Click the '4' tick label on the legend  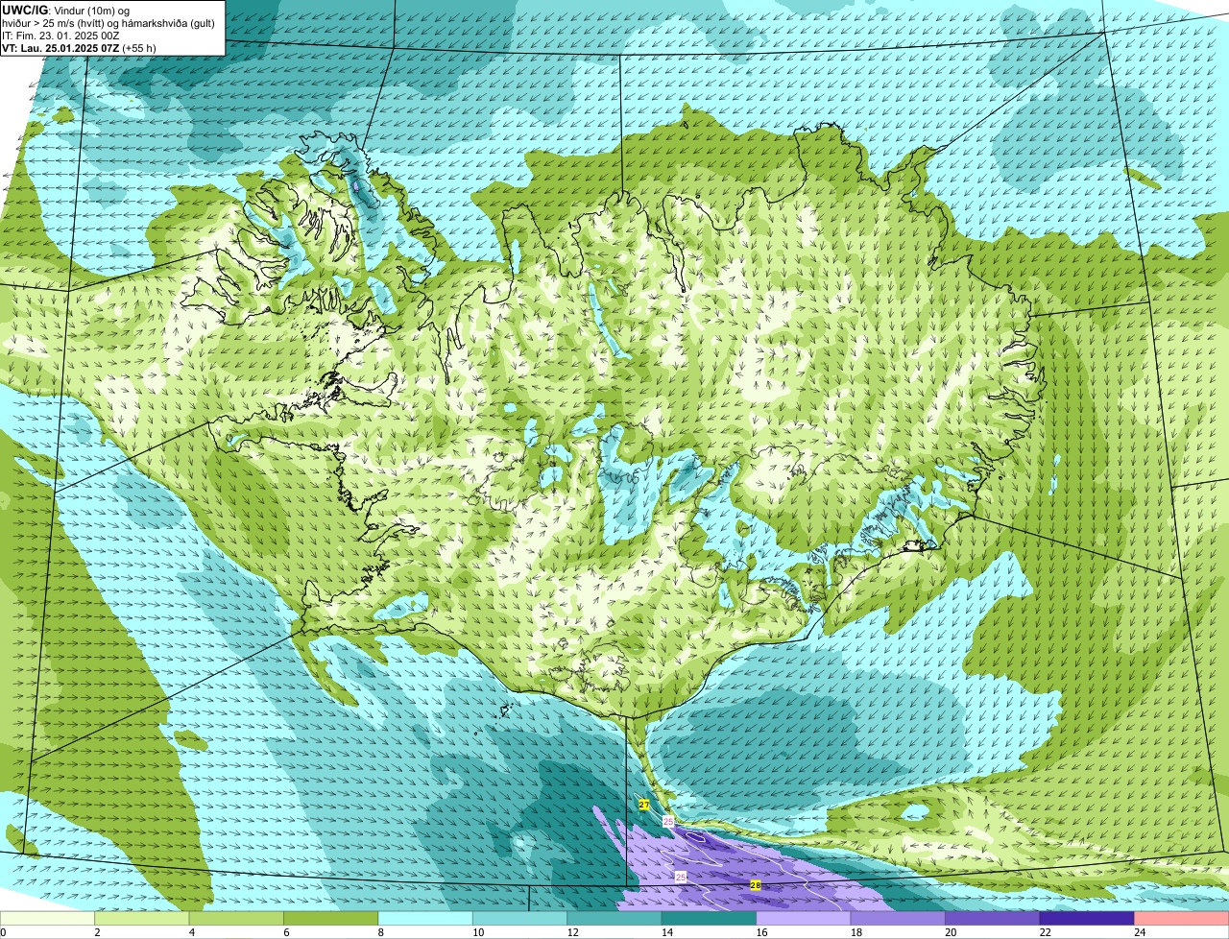[x=190, y=932]
